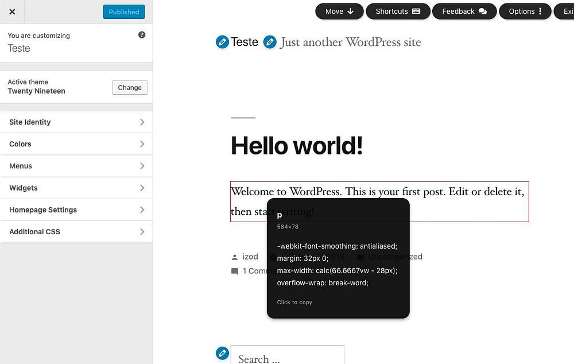The width and height of the screenshot is (574, 364).
Task: Click the pencil edit icon beside Teste title
Action: pos(222,42)
